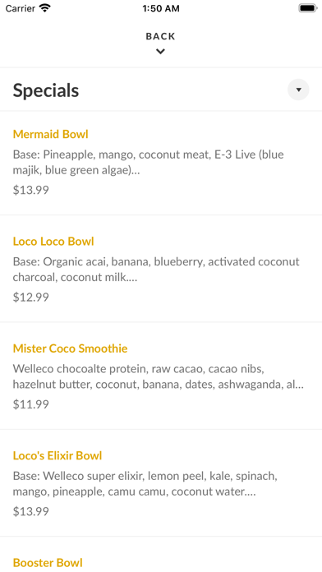Viewport: 322px width, 572px height.
Task: Select the $11.99 smoothie price
Action: 31,404
